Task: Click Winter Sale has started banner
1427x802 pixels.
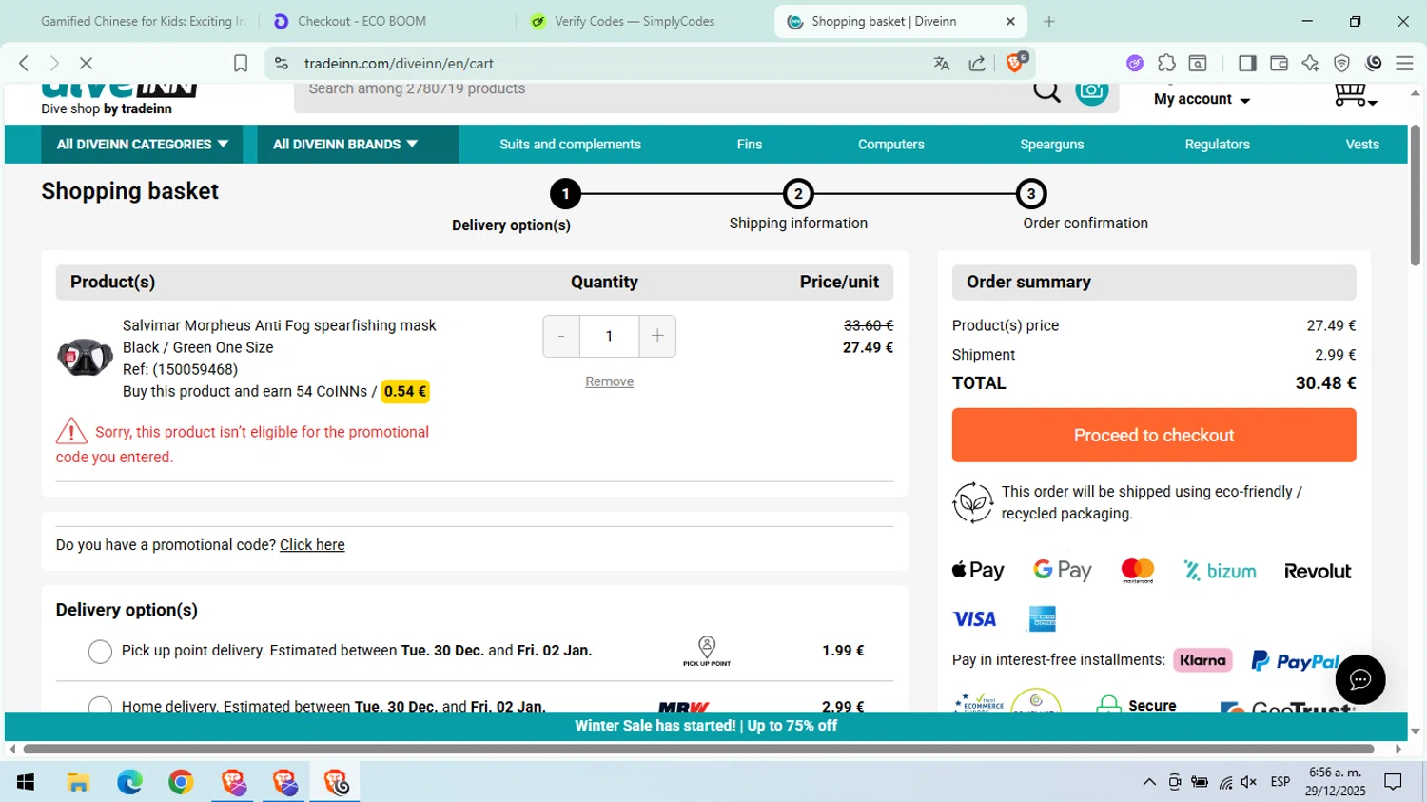Action: coord(706,726)
